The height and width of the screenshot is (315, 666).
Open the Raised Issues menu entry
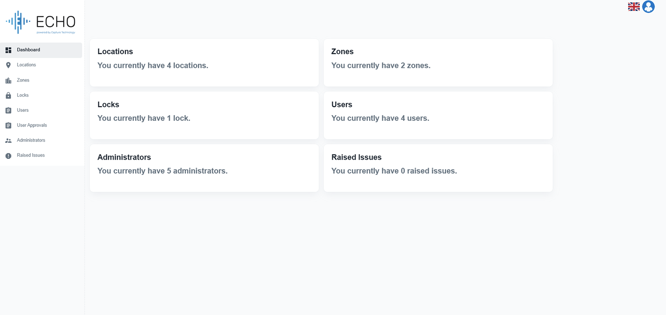tap(31, 155)
